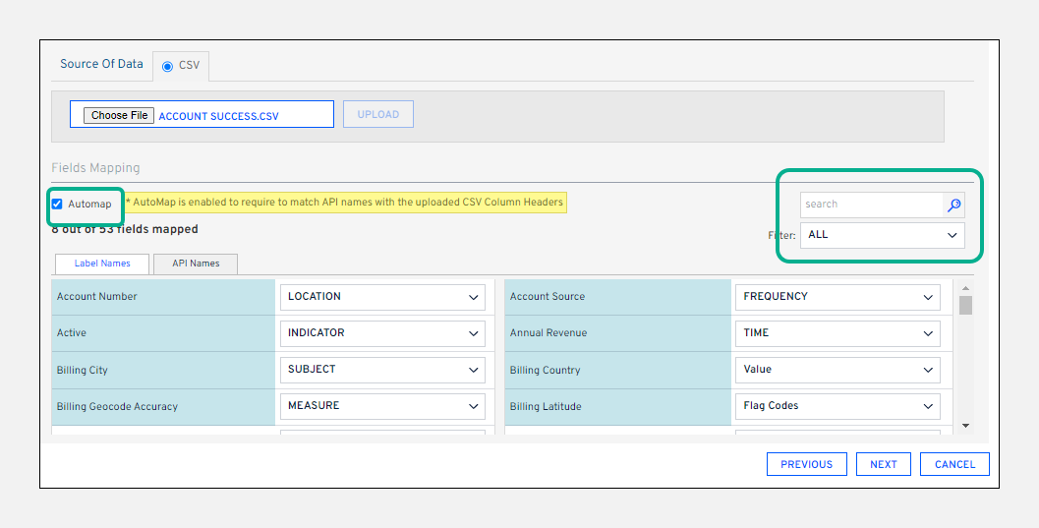Open the Account Source FREQUENCY dropdown
Screen dimensions: 1039x528
click(x=837, y=297)
